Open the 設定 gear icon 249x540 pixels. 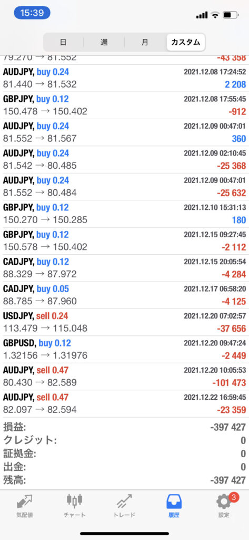224,502
